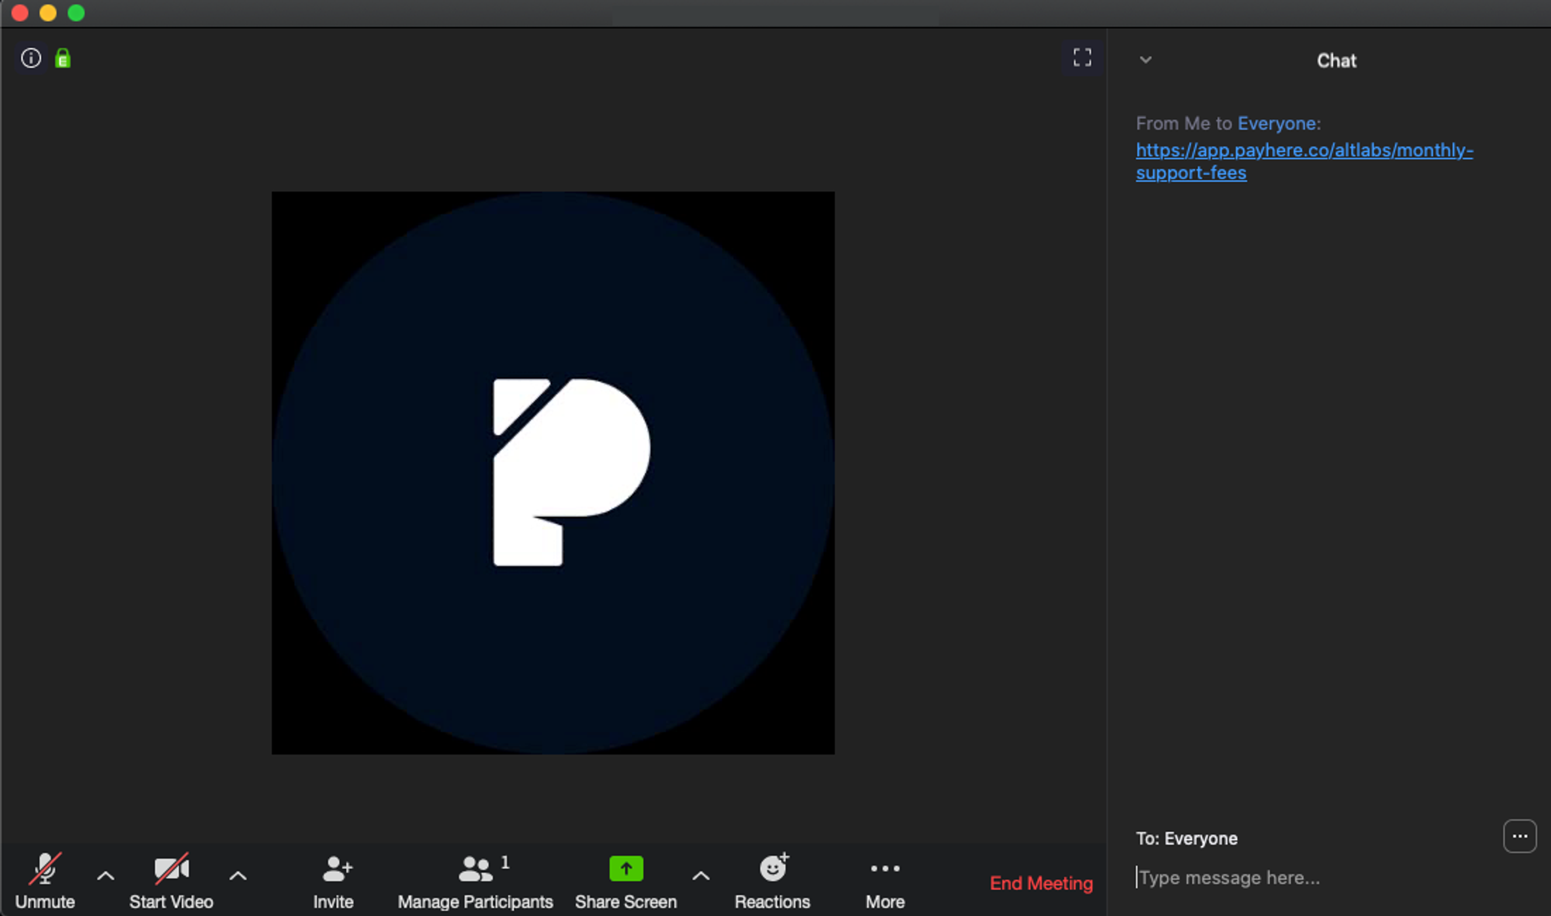Enter full screen mode
1551x916 pixels.
click(1082, 58)
